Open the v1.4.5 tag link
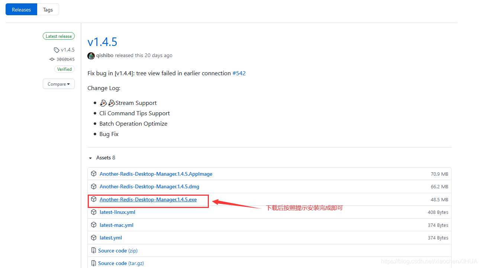Image resolution: width=481 pixels, height=268 pixels. pyautogui.click(x=68, y=50)
